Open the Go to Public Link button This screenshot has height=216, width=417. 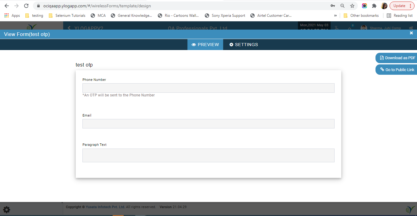click(397, 70)
